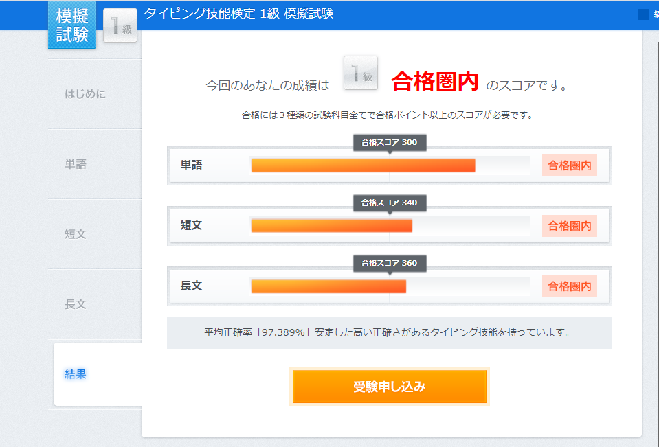659x447 pixels.
Task: Click the red 合格圏内 result heading
Action: [x=435, y=83]
